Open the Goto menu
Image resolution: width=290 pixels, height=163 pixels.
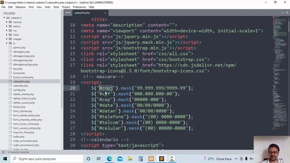pos(48,7)
